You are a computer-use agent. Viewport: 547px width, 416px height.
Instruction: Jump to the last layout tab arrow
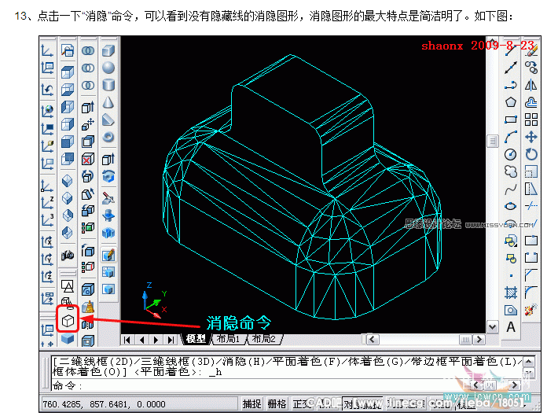[171, 340]
